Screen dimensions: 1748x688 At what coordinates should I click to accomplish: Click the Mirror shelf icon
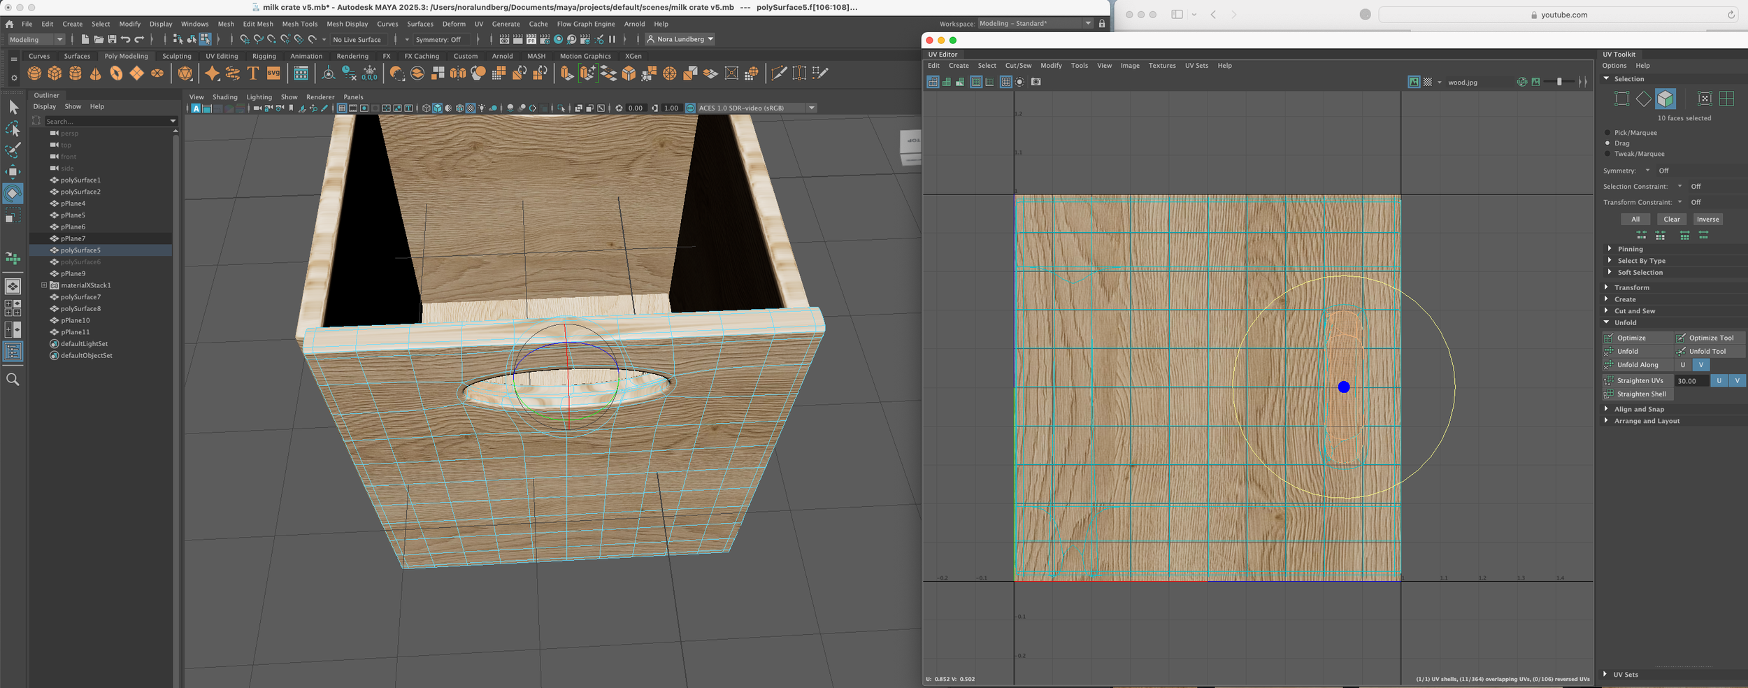click(458, 73)
